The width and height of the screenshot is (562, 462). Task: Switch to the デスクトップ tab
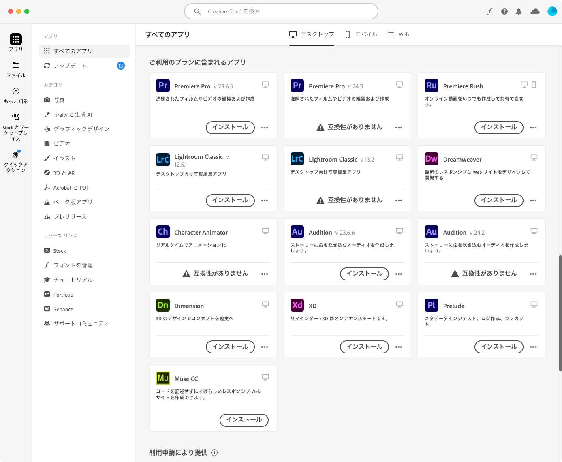click(x=312, y=34)
